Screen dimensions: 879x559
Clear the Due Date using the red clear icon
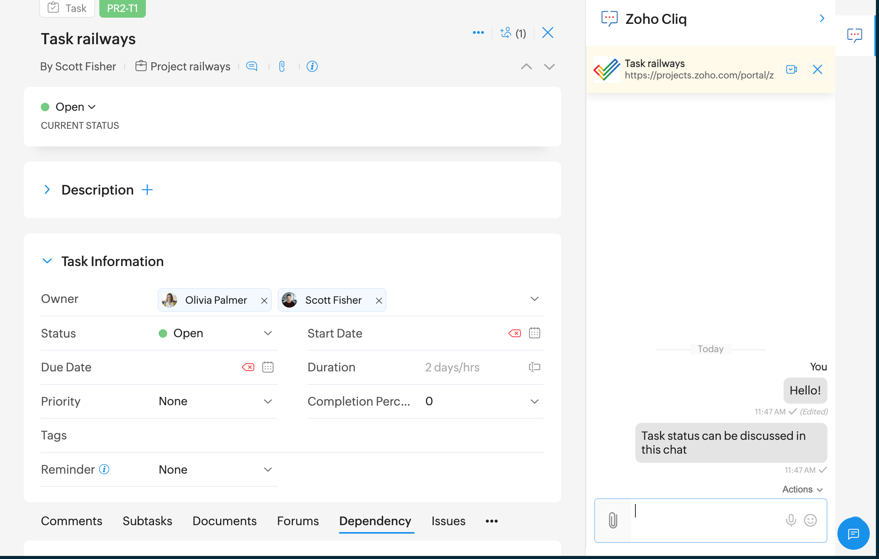click(248, 367)
